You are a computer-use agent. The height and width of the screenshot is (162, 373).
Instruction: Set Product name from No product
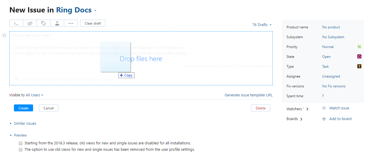[x=331, y=27]
